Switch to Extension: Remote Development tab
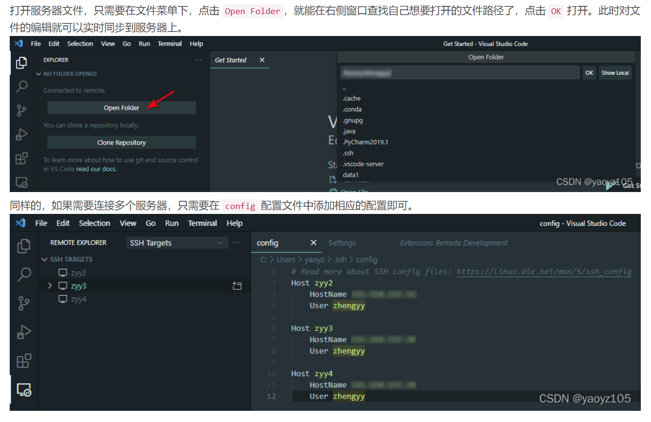Viewport: 651px width, 422px height. point(454,243)
